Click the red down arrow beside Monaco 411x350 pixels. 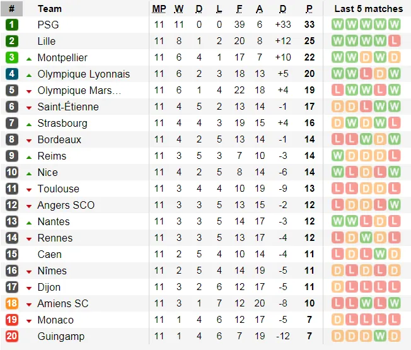coord(29,320)
